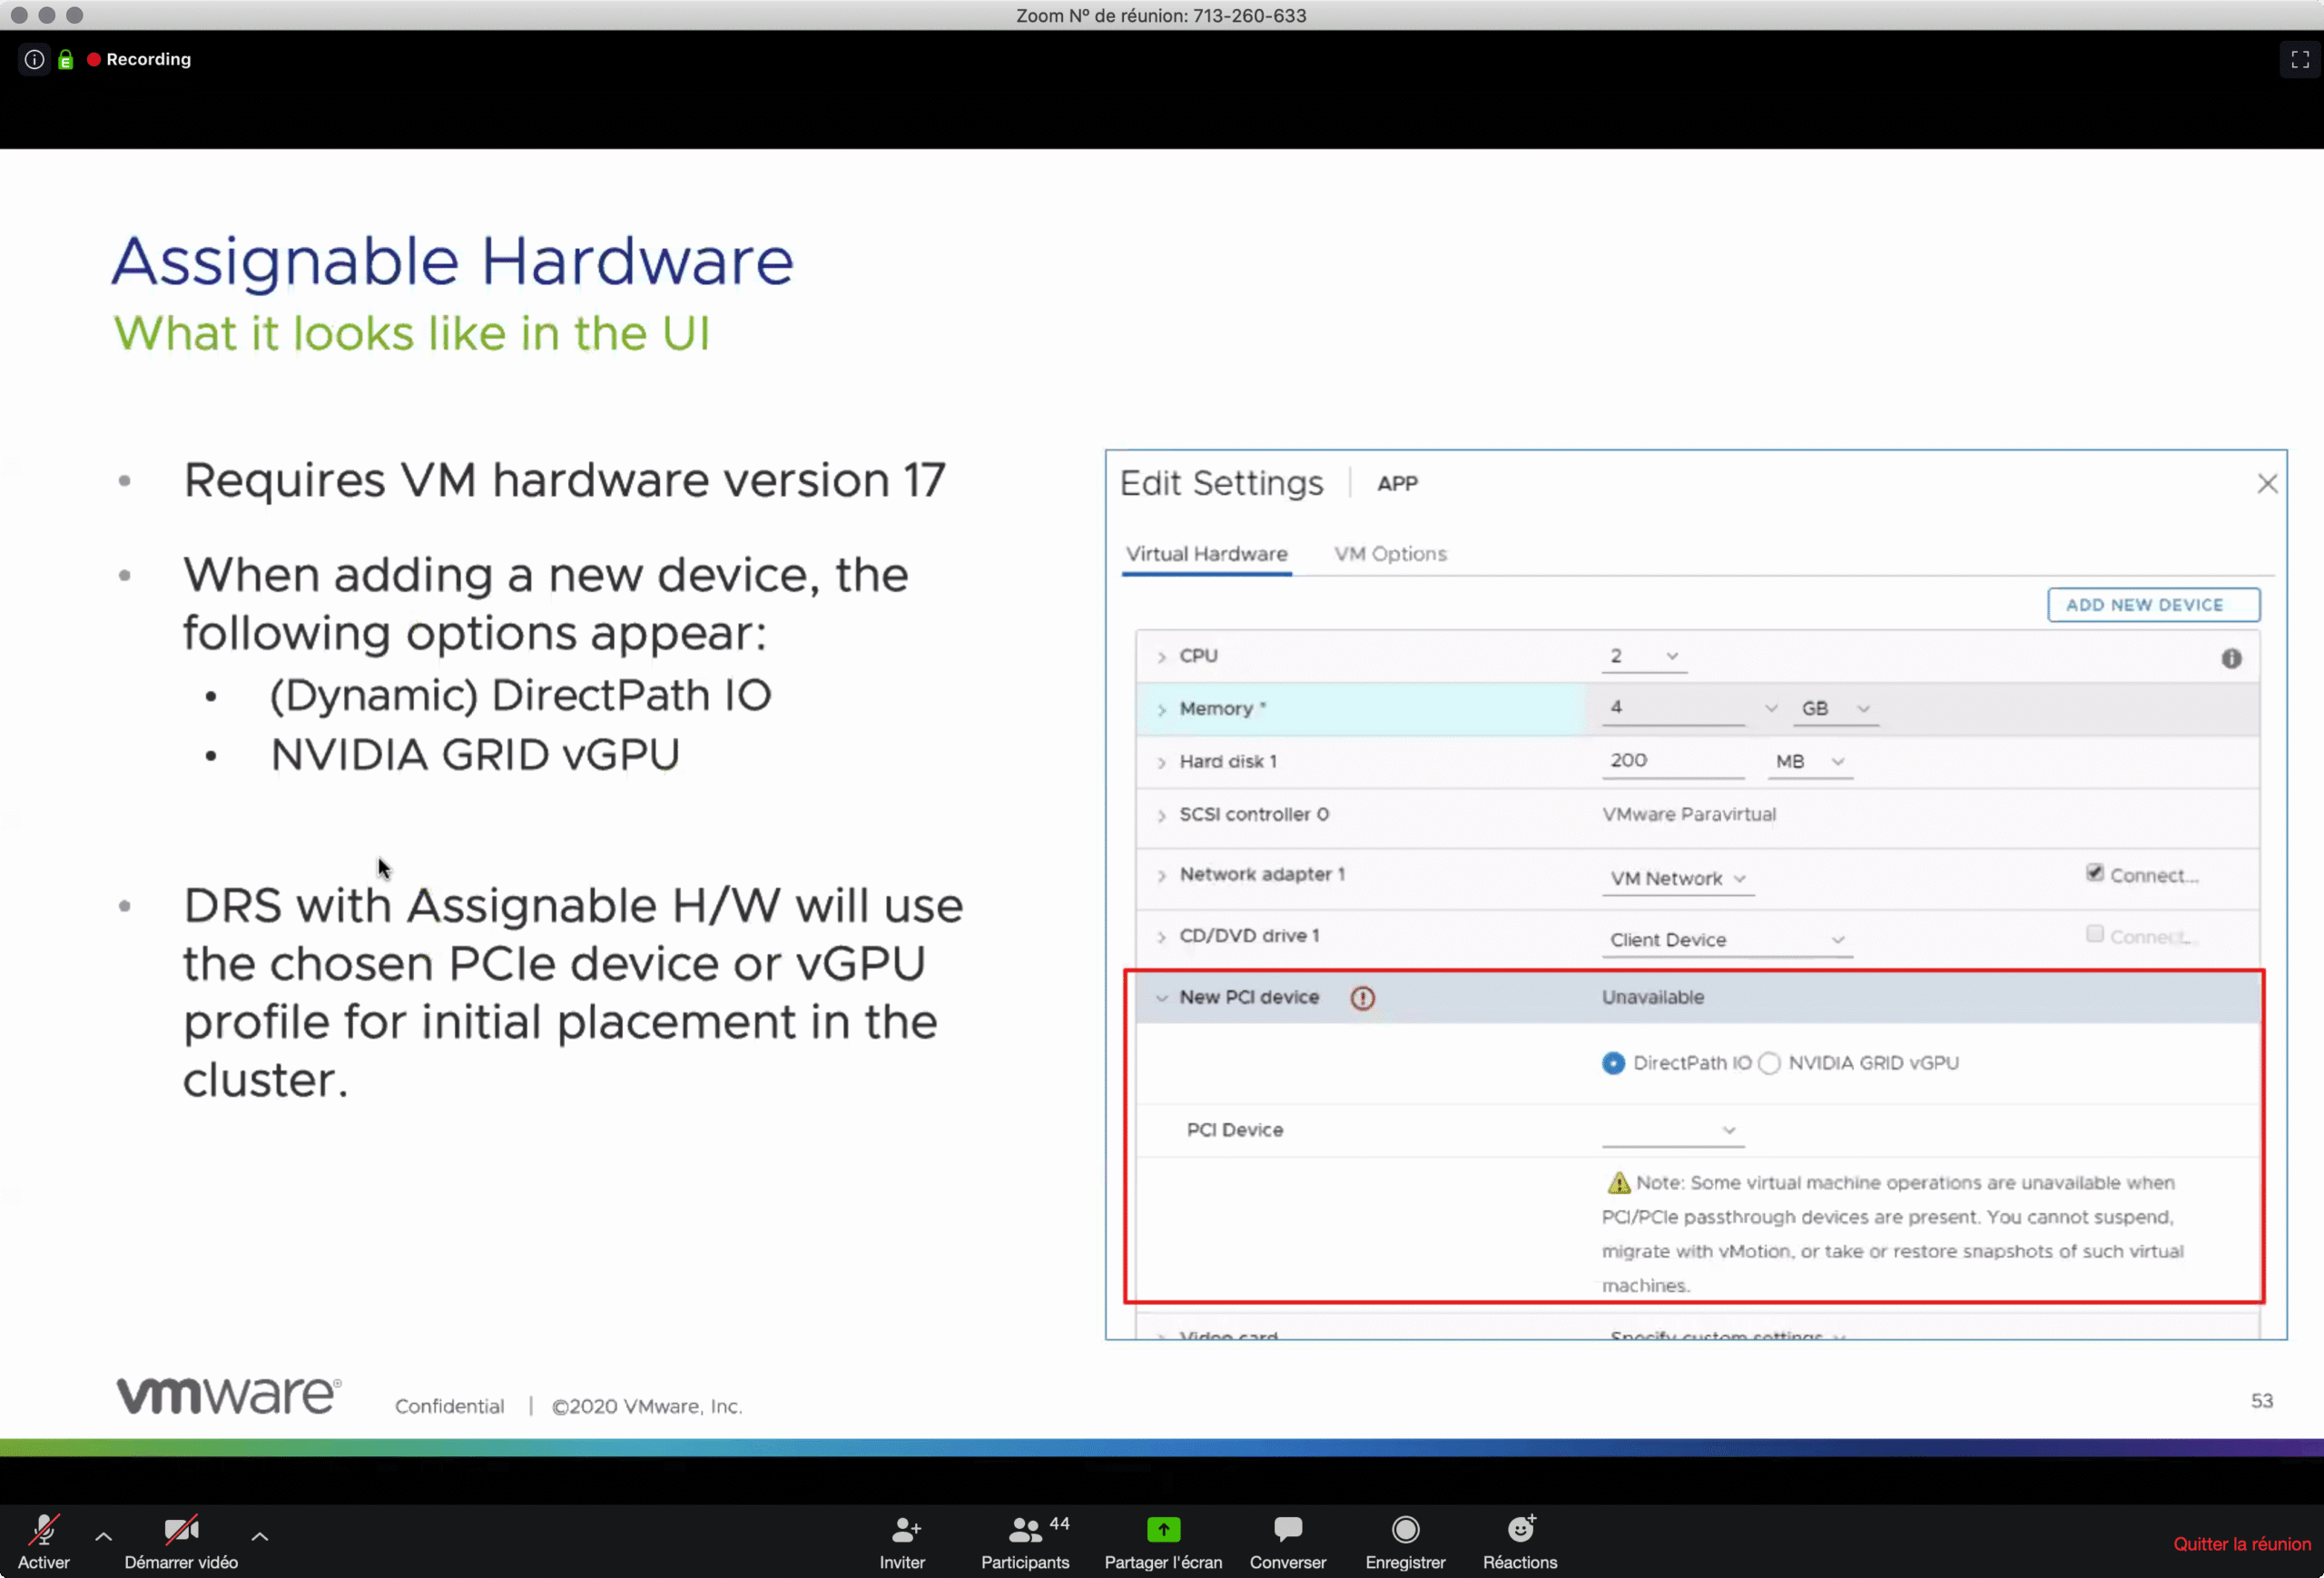Click the meeting info icon

pyautogui.click(x=34, y=59)
